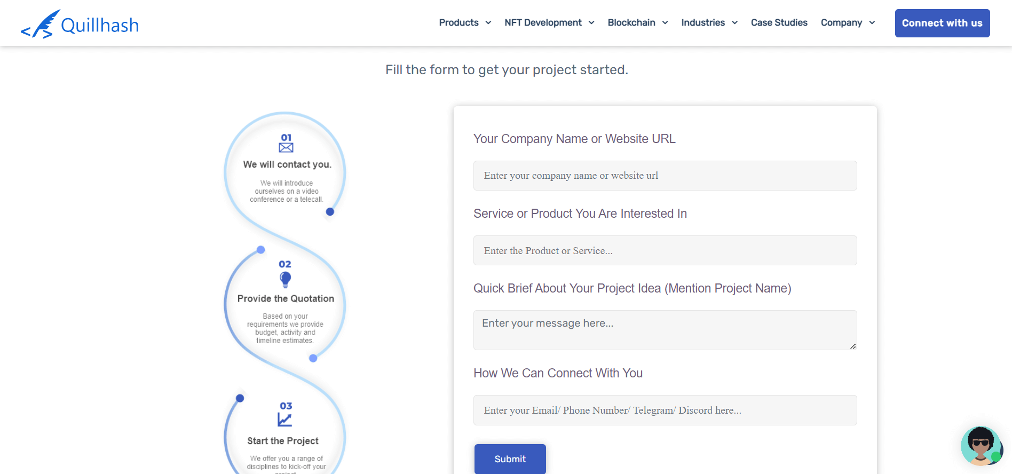Select the Email/Phone/Telegram contact field
The image size is (1012, 474).
click(x=665, y=410)
